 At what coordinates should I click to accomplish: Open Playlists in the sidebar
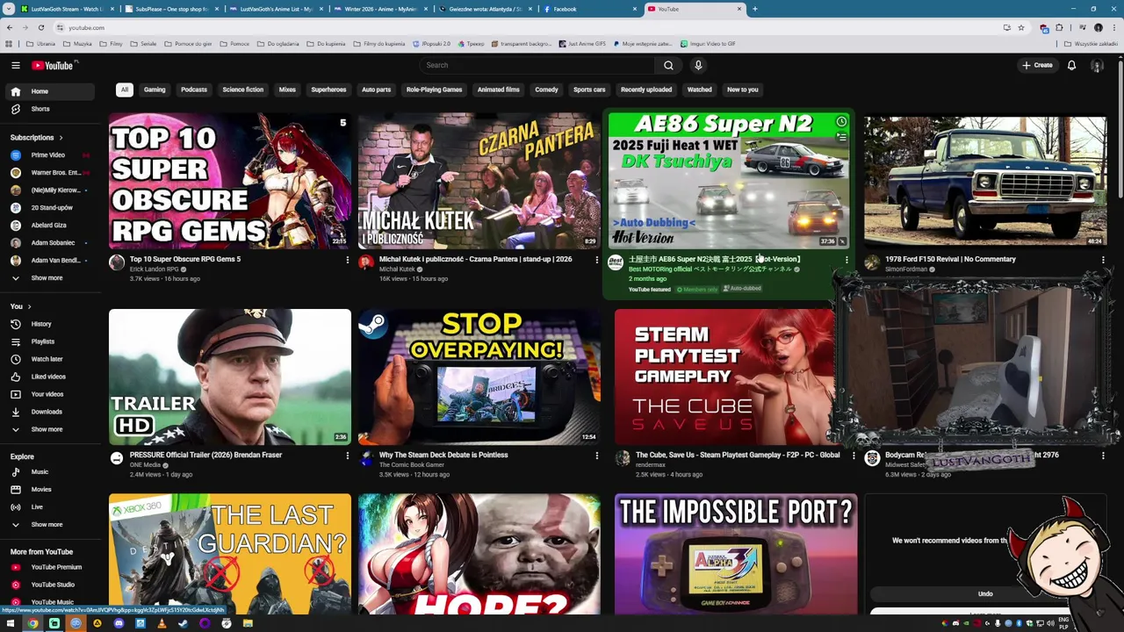click(x=48, y=341)
